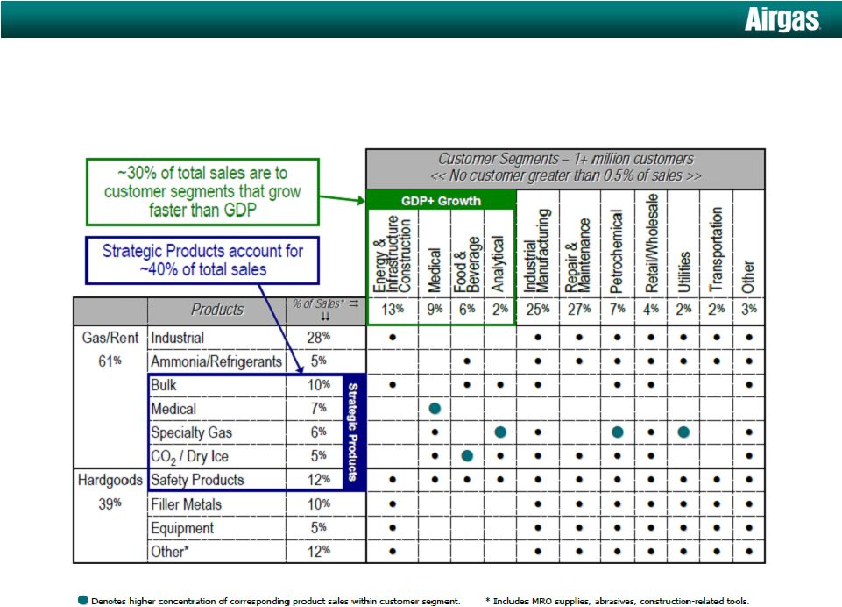This screenshot has width=842, height=607.
Task: Click the 'Products' table header
Action: coord(217,311)
